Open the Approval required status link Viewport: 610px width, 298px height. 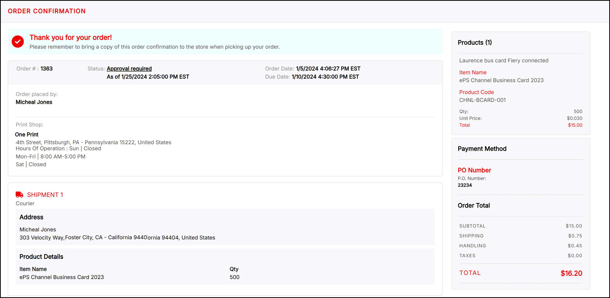click(129, 69)
